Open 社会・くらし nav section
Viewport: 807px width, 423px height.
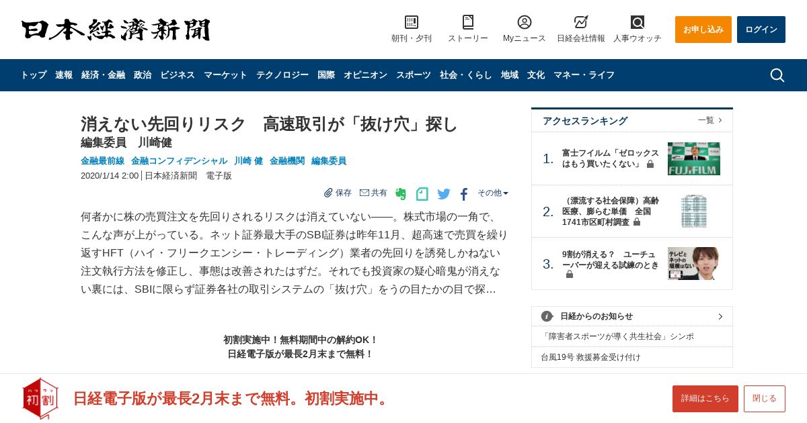(466, 75)
